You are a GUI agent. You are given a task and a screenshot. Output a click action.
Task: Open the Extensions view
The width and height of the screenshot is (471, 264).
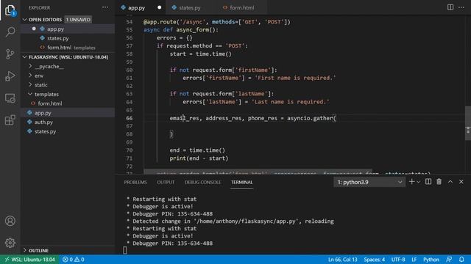(10, 120)
